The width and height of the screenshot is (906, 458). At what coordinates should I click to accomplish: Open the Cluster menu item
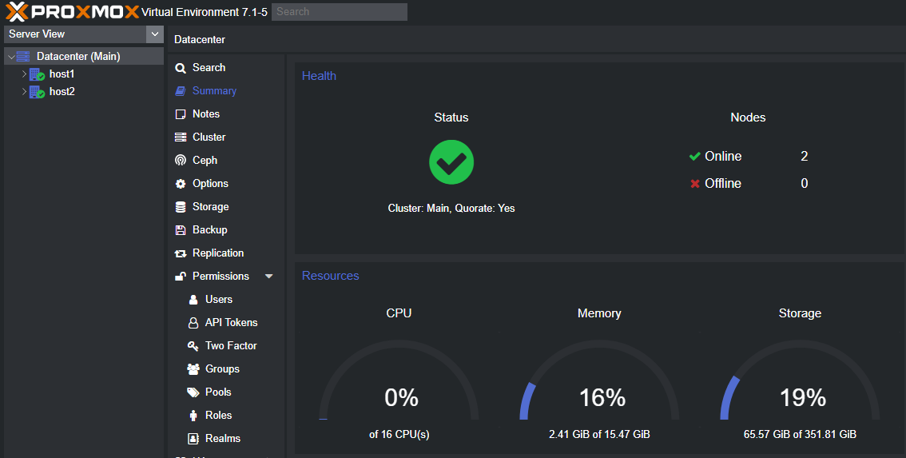tap(209, 137)
